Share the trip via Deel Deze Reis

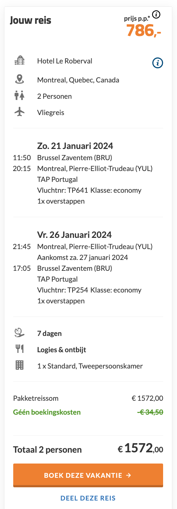click(x=88, y=498)
